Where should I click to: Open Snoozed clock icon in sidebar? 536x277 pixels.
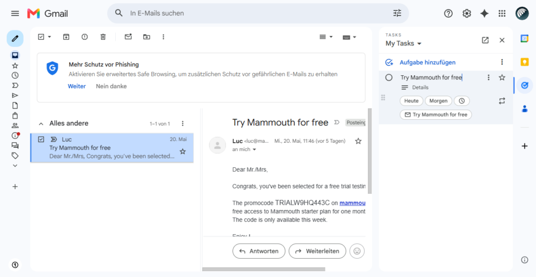[15, 75]
